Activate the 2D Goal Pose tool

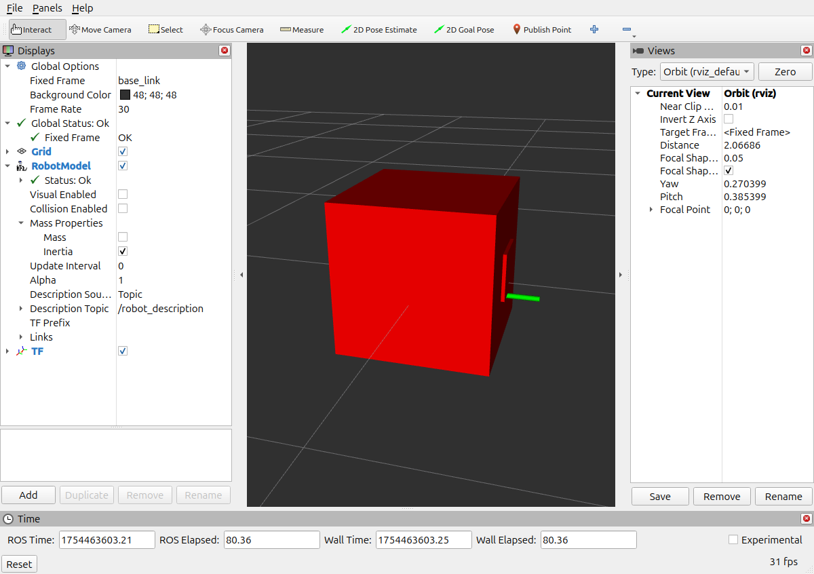pyautogui.click(x=465, y=30)
